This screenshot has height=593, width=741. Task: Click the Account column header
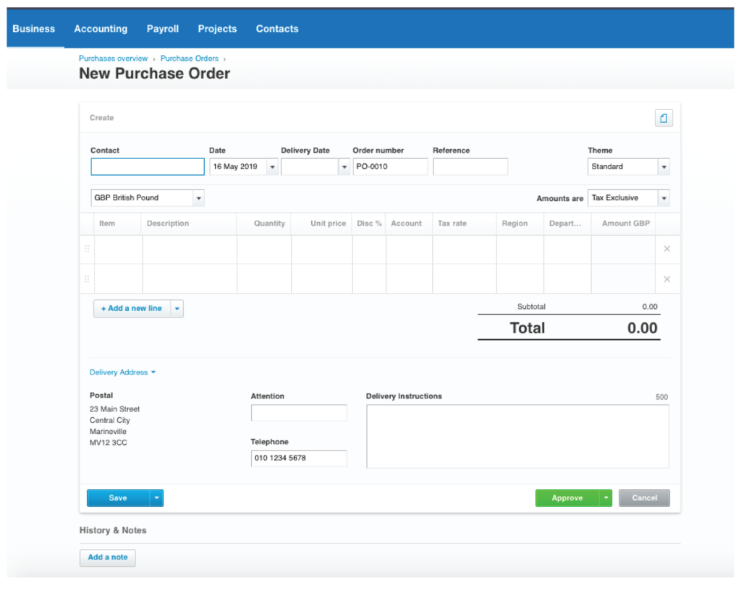(407, 223)
